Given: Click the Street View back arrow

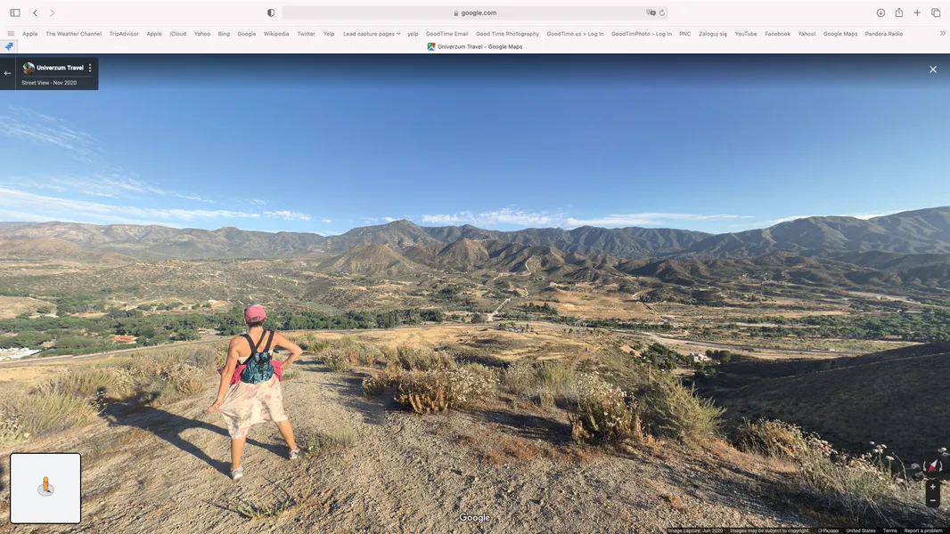Looking at the screenshot, I should pyautogui.click(x=7, y=74).
